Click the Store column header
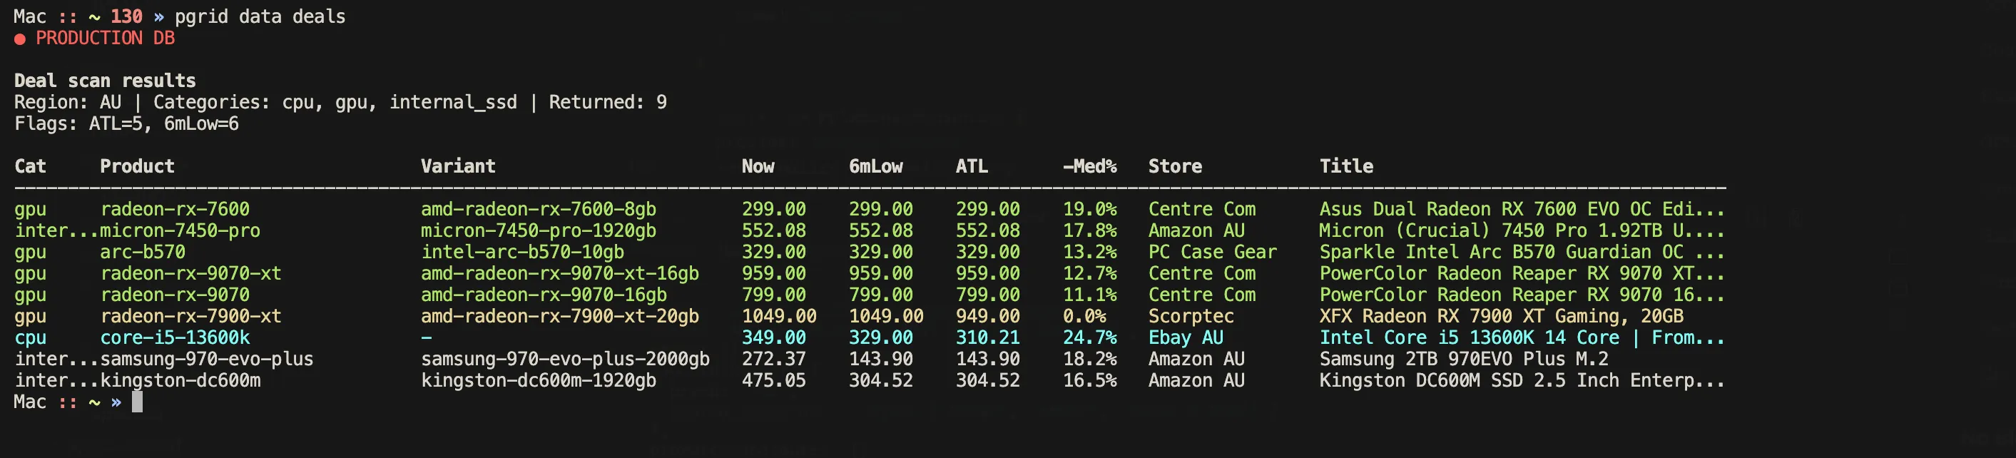This screenshot has width=2016, height=458. pyautogui.click(x=1175, y=166)
